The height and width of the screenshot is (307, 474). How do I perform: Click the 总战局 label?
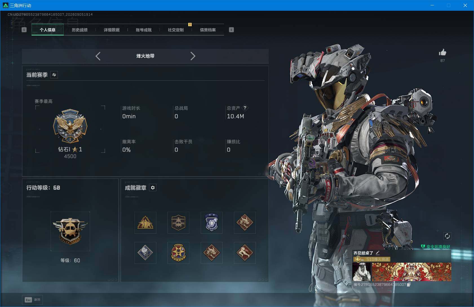[181, 108]
